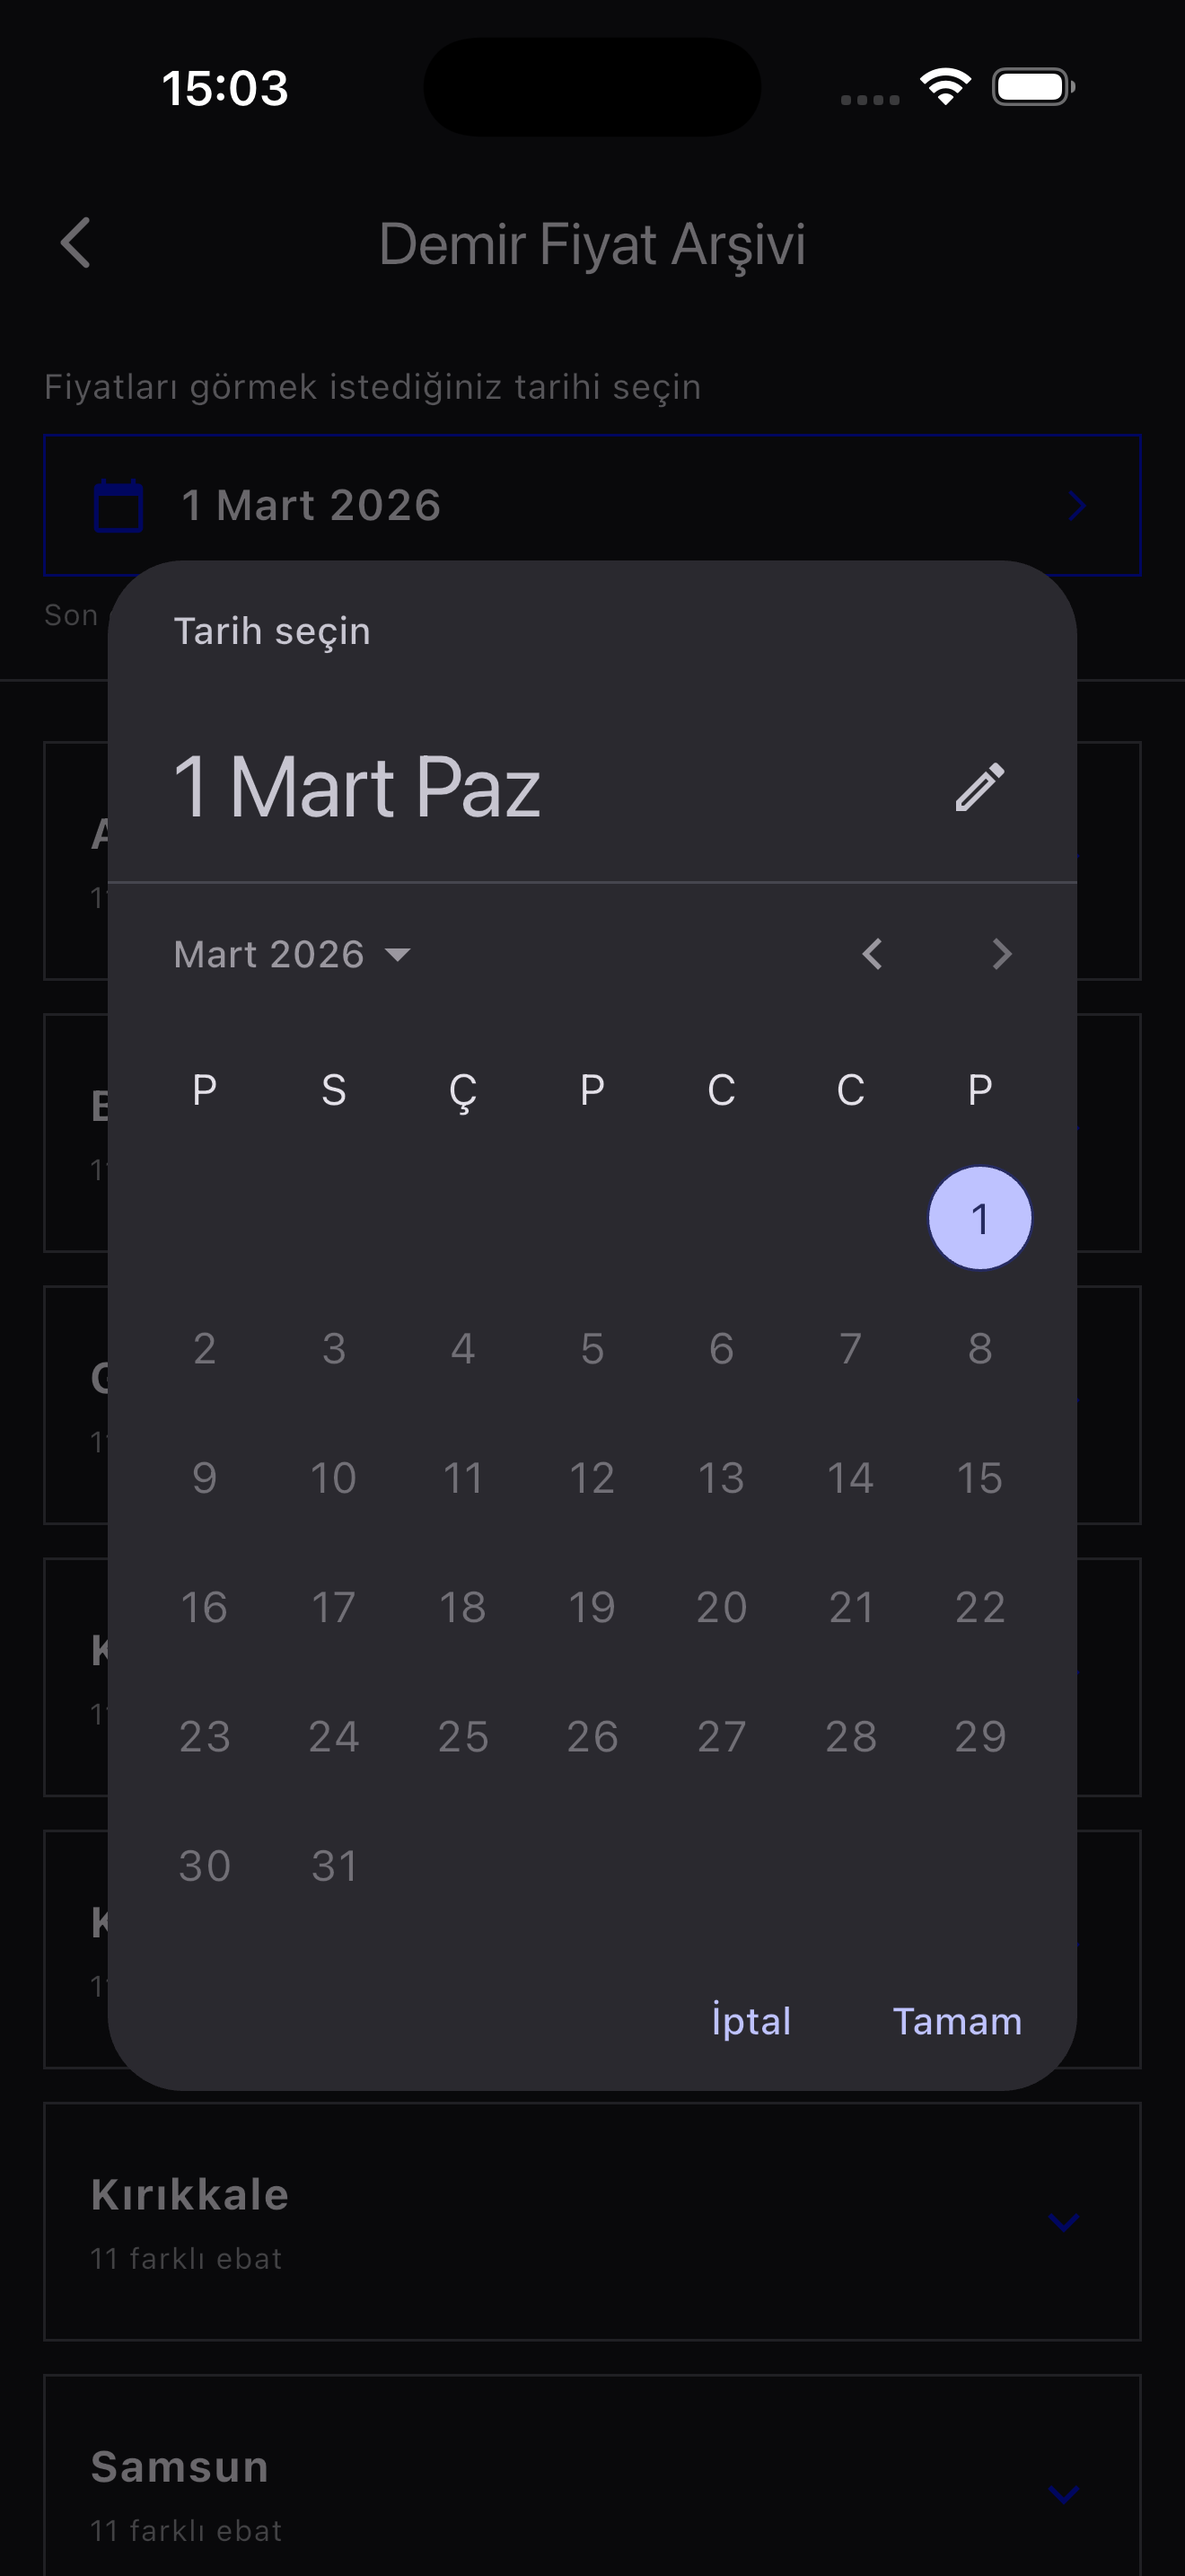This screenshot has width=1185, height=2576.
Task: Pick day 15 in the calendar
Action: pyautogui.click(x=979, y=1478)
